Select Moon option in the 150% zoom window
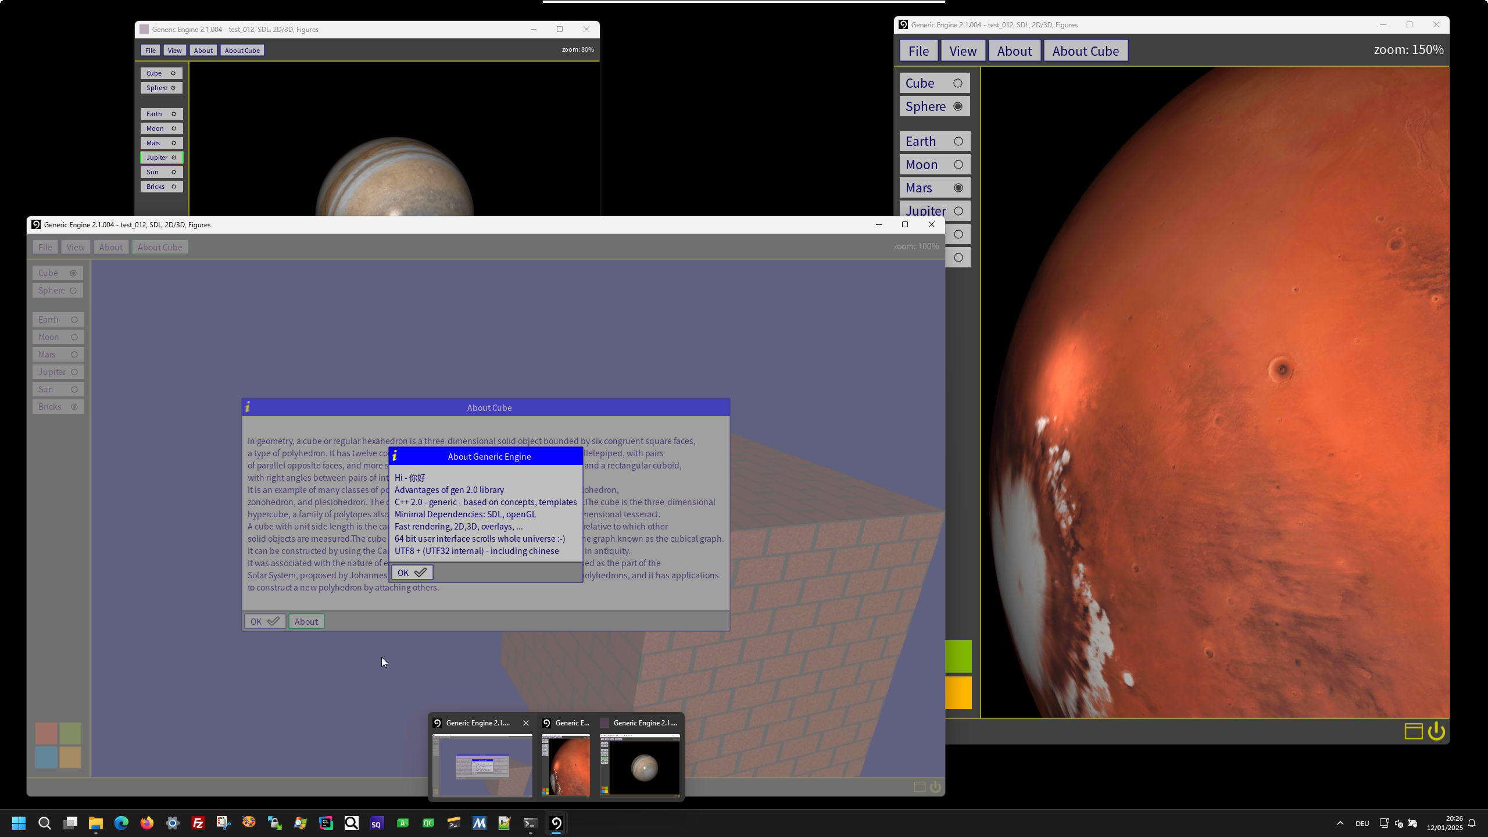This screenshot has width=1488, height=837. pos(934,164)
